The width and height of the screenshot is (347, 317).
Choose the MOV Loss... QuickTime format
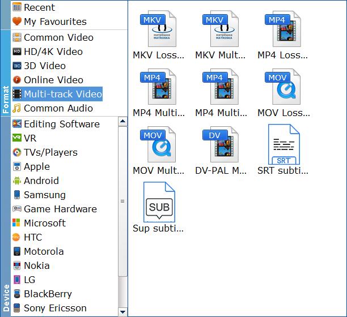click(283, 93)
